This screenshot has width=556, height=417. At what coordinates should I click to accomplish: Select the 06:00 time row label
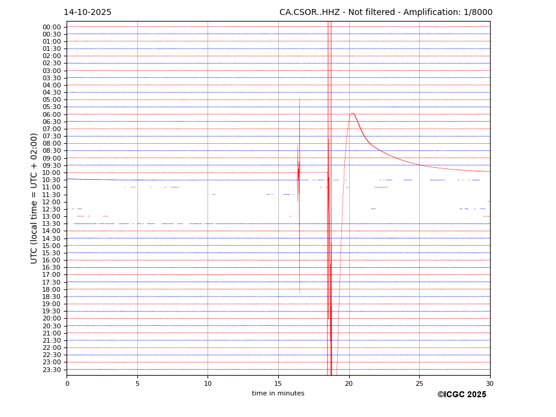52,114
